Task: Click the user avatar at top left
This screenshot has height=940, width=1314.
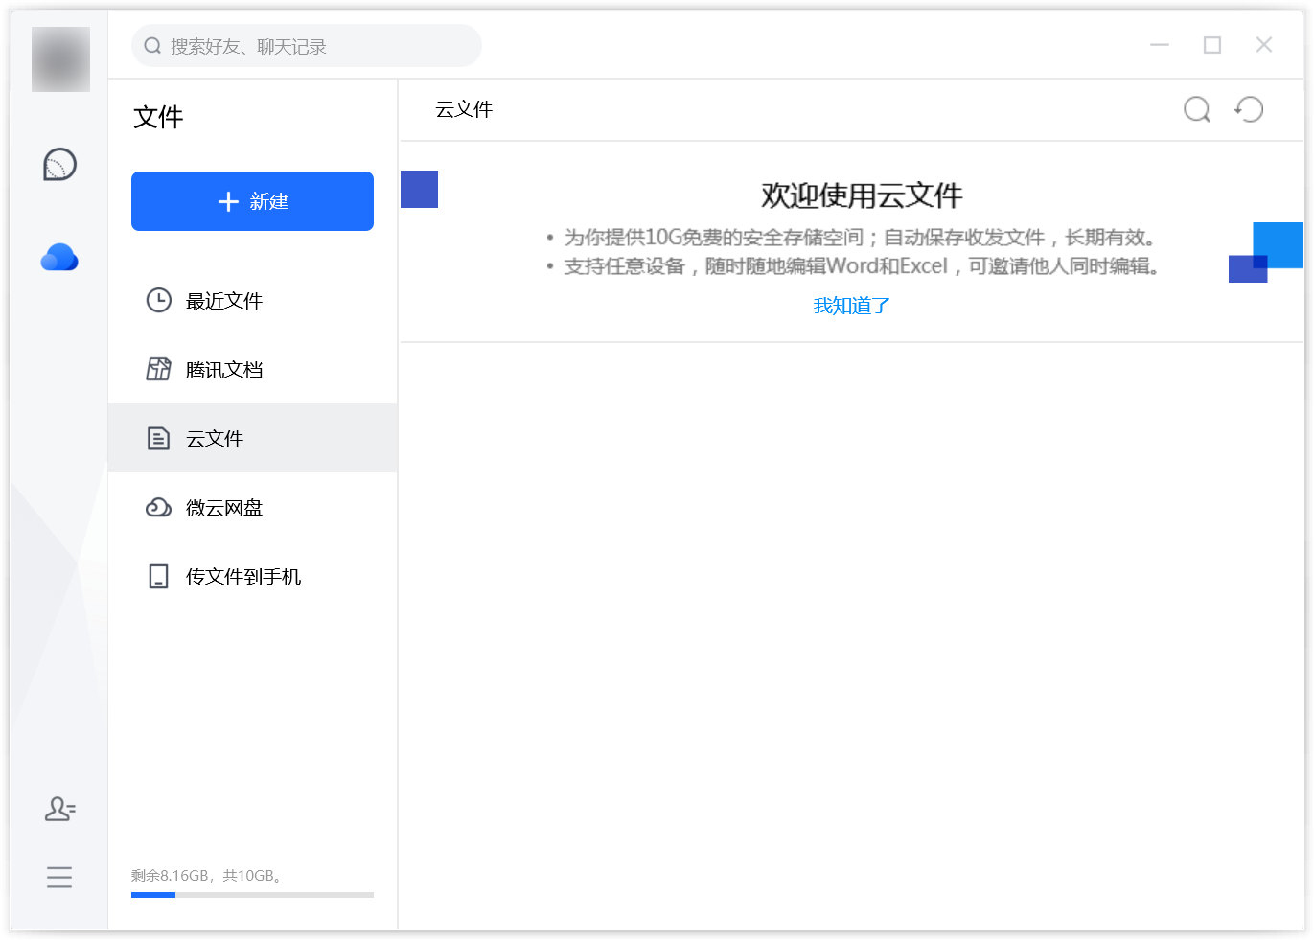Action: [60, 59]
